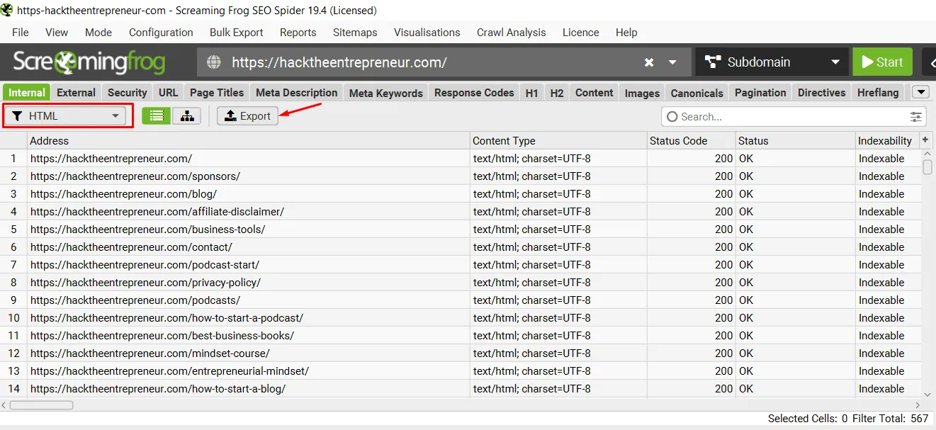
Task: Switch to tree view mode
Action: pyautogui.click(x=186, y=115)
